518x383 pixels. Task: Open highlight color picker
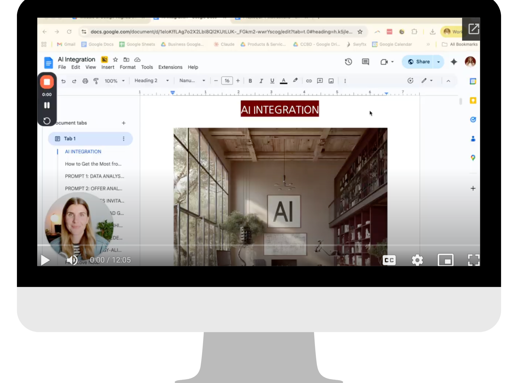[295, 80]
